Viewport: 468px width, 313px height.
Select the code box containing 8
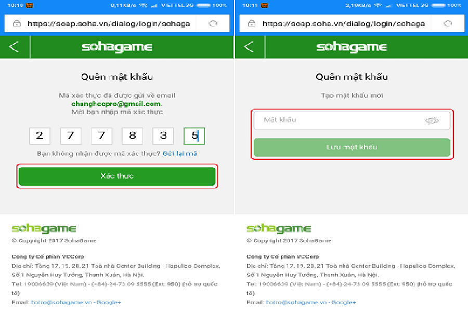(x=132, y=136)
